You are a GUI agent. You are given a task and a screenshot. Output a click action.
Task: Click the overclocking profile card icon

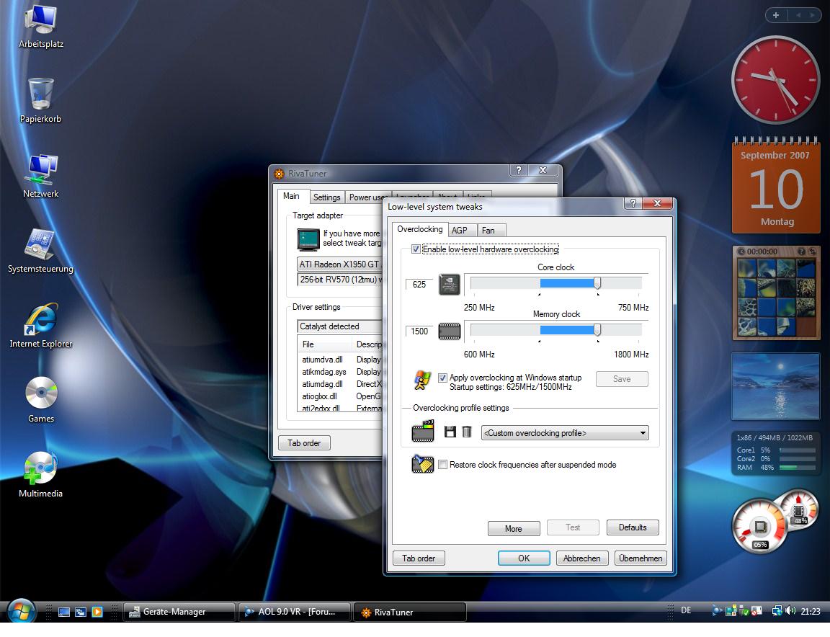[x=423, y=432]
